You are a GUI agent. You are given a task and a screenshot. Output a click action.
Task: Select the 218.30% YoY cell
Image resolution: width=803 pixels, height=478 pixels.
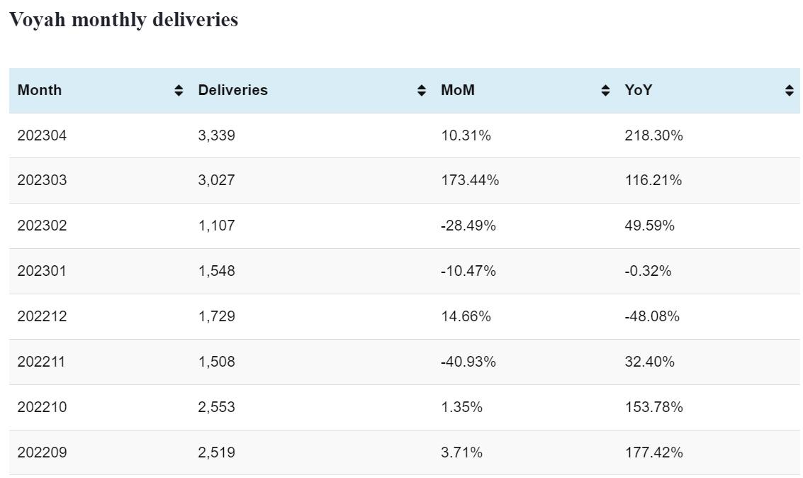pos(653,135)
